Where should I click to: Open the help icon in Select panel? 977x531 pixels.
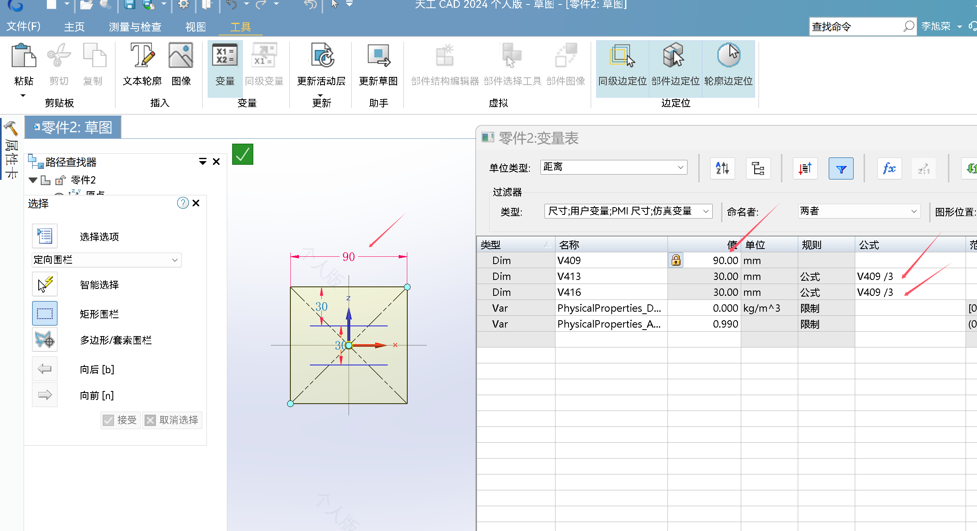coord(183,203)
